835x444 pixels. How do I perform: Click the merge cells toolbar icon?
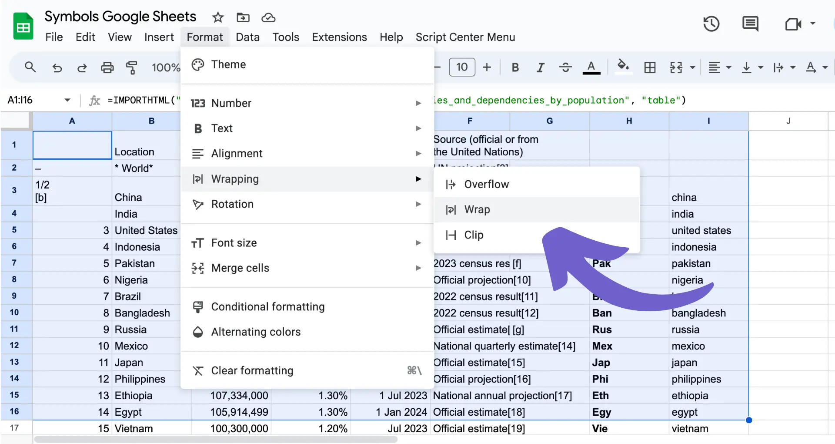(x=676, y=67)
